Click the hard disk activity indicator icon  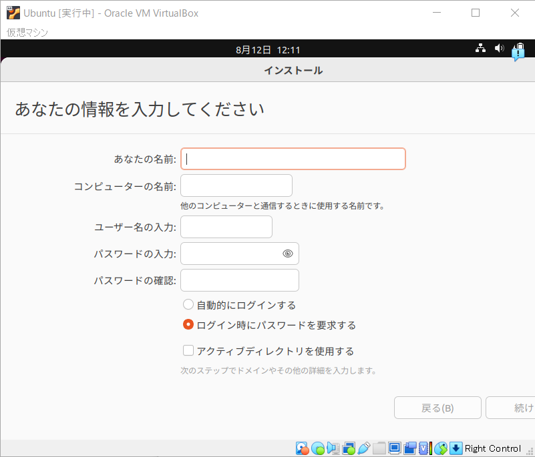303,448
